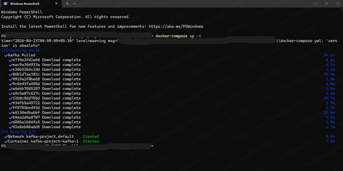Open a new terminal tab
This screenshot has width=343, height=171.
click(67, 3)
